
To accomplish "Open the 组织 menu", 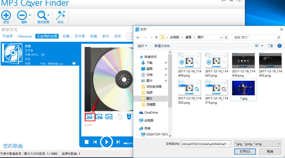I will [142, 46].
